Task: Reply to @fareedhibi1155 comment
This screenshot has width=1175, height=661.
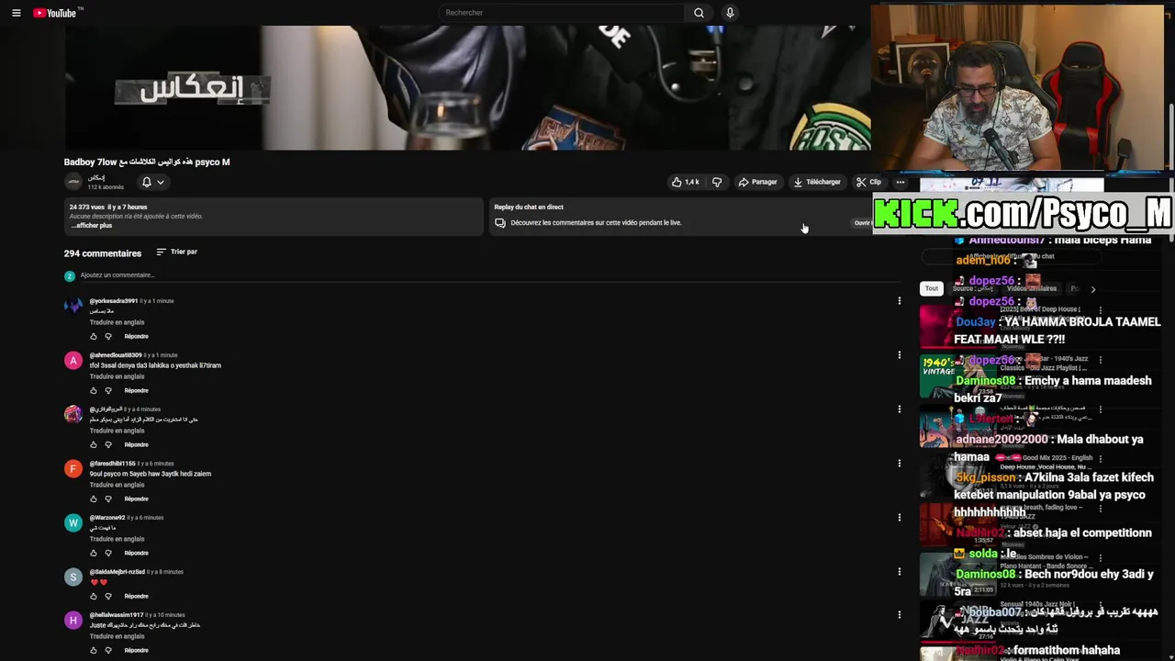Action: click(x=136, y=499)
